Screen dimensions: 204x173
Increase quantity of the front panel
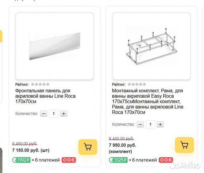[64, 113]
